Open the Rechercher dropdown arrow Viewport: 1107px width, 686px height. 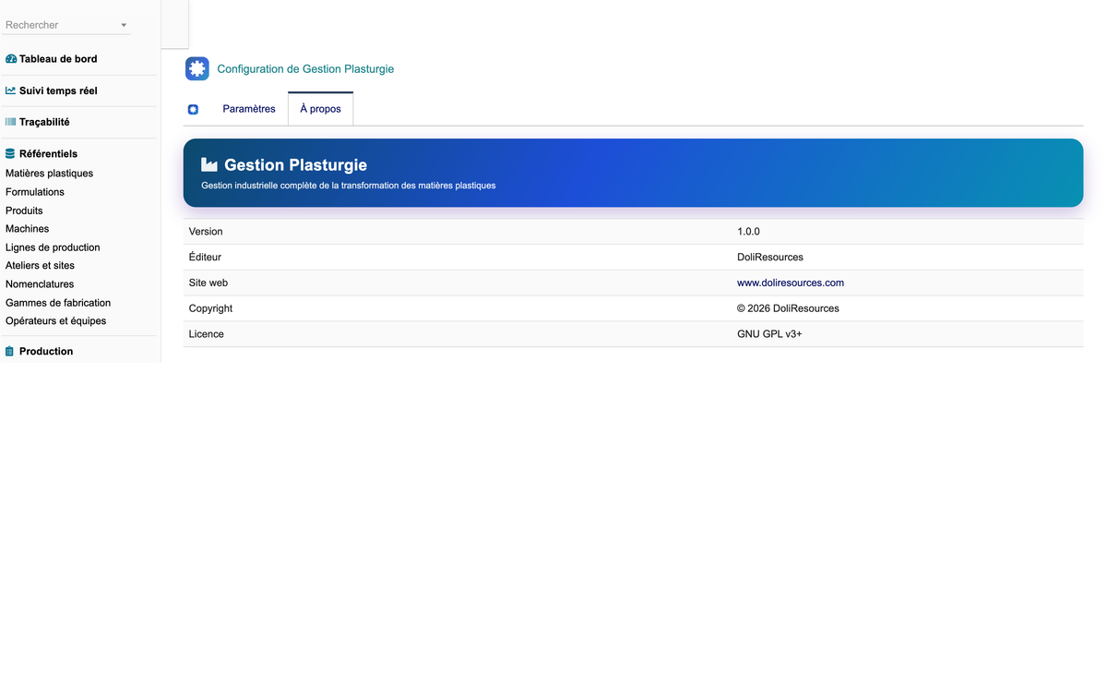pyautogui.click(x=124, y=25)
